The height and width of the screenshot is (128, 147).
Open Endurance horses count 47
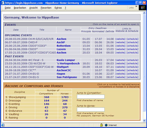pos(65,111)
